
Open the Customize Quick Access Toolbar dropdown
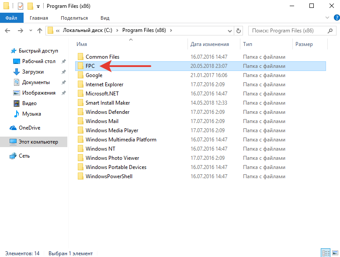click(x=38, y=7)
